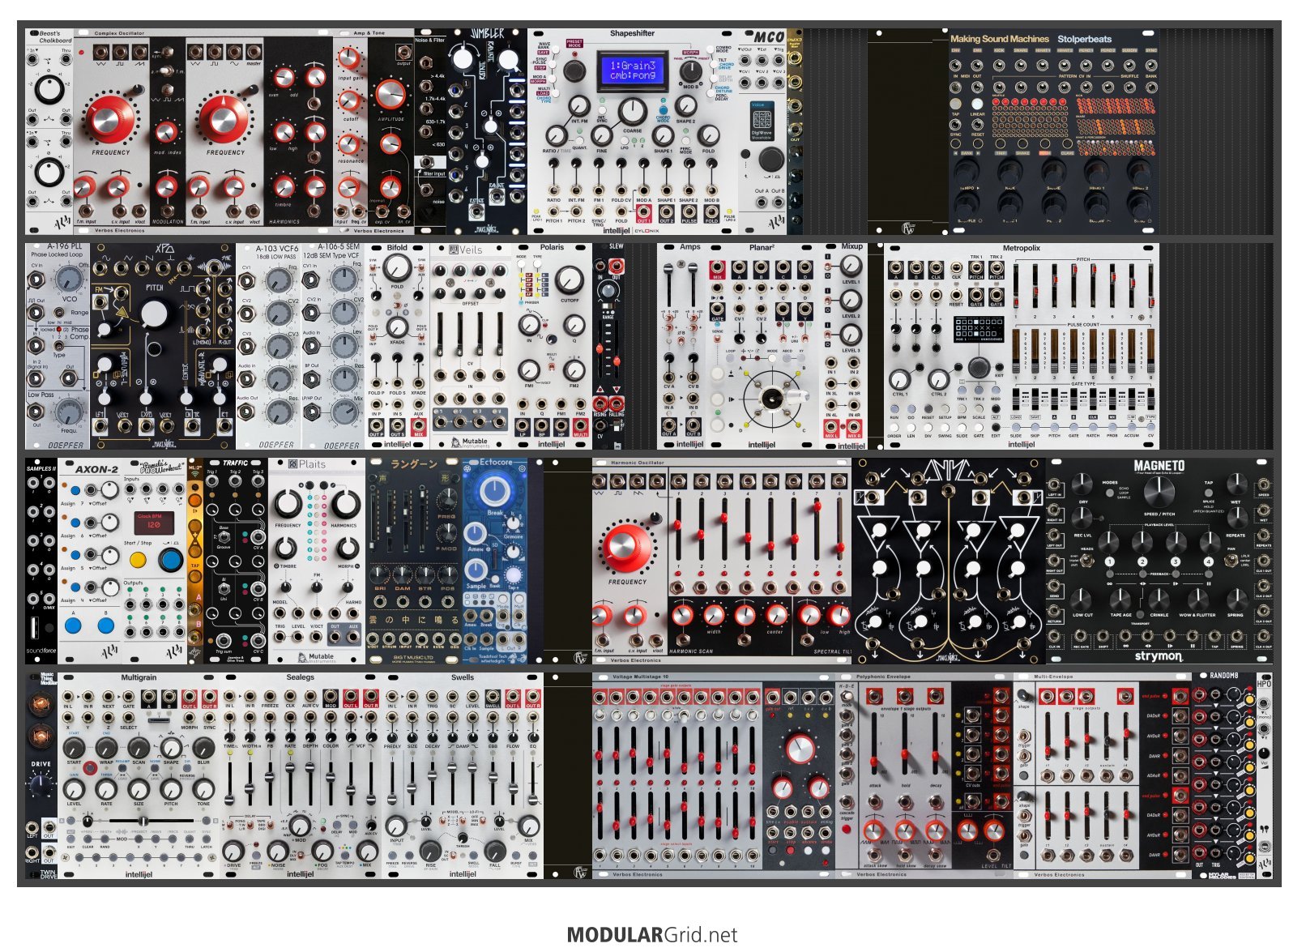The height and width of the screenshot is (952, 1306).
Task: Click the CUTOFF knob on Polaris
Action: (x=570, y=280)
